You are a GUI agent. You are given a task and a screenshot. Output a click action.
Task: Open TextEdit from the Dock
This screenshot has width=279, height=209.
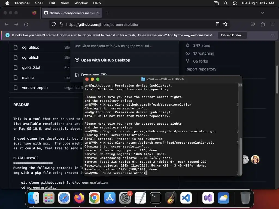[140, 198]
